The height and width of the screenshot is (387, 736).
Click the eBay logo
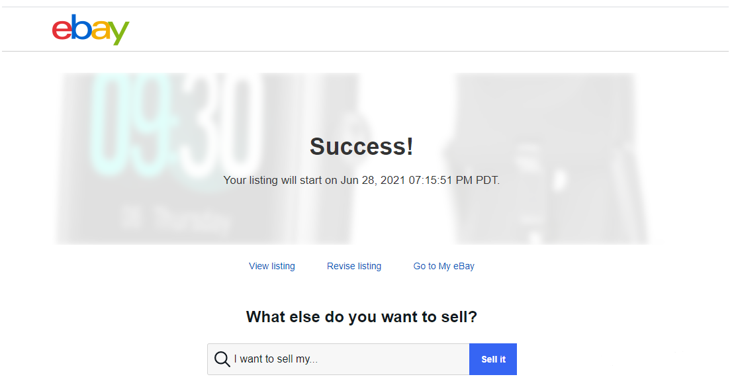tap(91, 30)
